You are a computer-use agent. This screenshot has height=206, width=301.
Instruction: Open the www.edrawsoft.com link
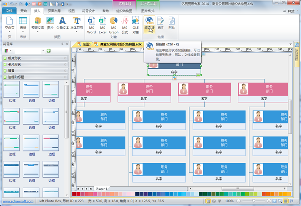(x=18, y=202)
